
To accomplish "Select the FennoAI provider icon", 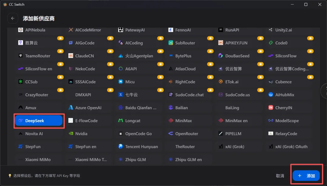I will click(170, 30).
